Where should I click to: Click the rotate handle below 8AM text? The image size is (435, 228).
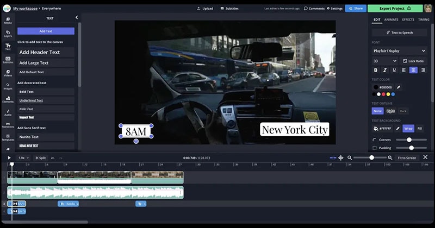136,141
